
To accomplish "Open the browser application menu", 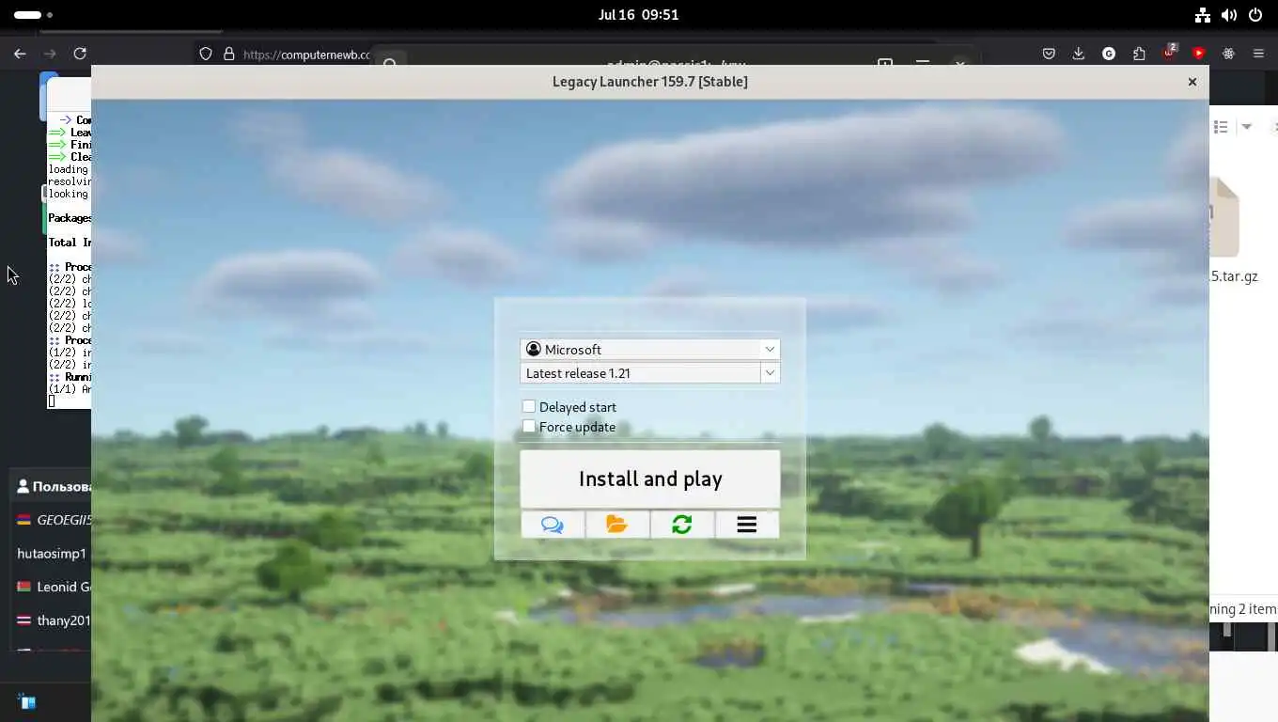I will point(1258,54).
